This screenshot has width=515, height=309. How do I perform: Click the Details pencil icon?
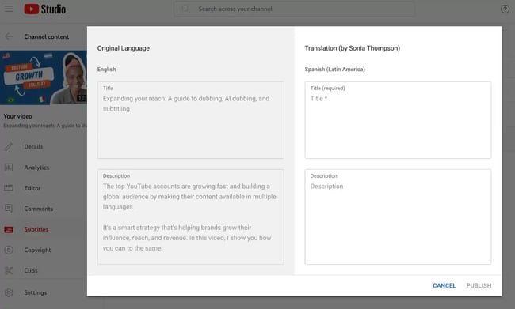[9, 146]
